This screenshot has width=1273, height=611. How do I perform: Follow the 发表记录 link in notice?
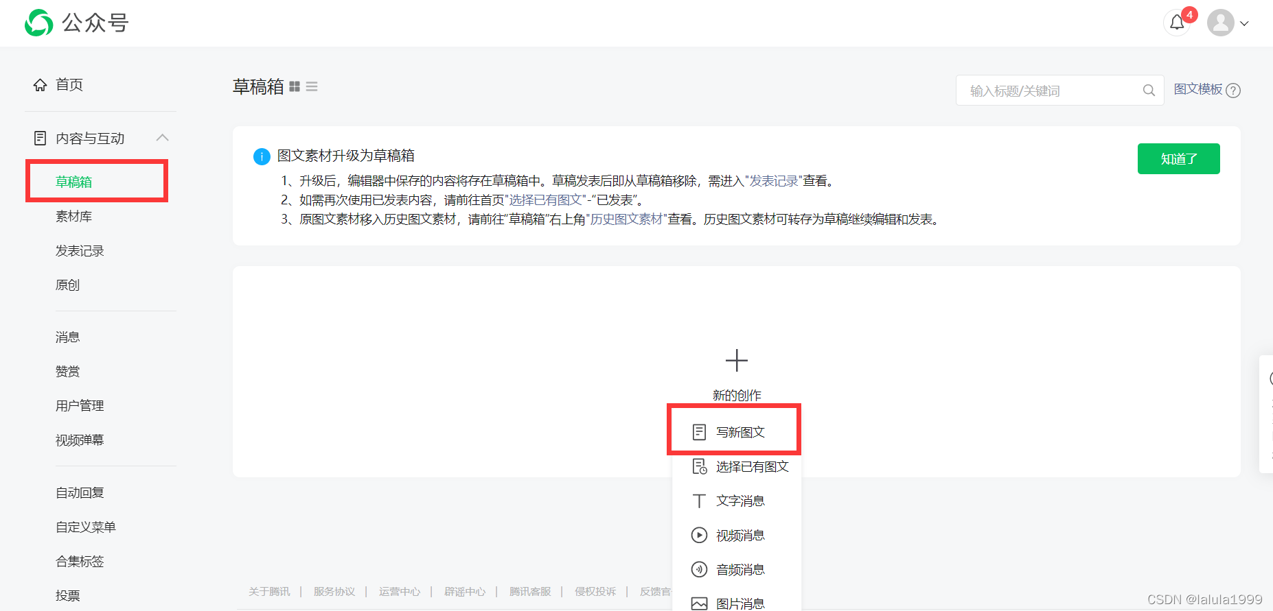773,181
